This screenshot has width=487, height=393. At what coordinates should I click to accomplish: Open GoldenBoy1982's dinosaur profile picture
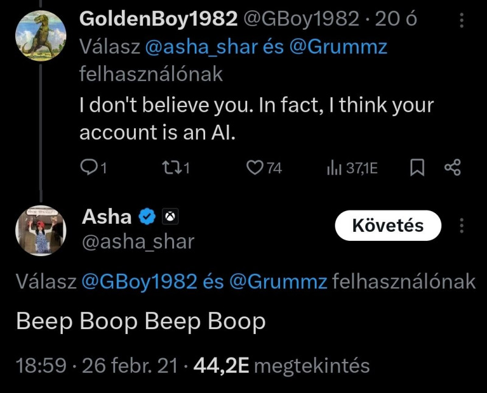[x=40, y=35]
